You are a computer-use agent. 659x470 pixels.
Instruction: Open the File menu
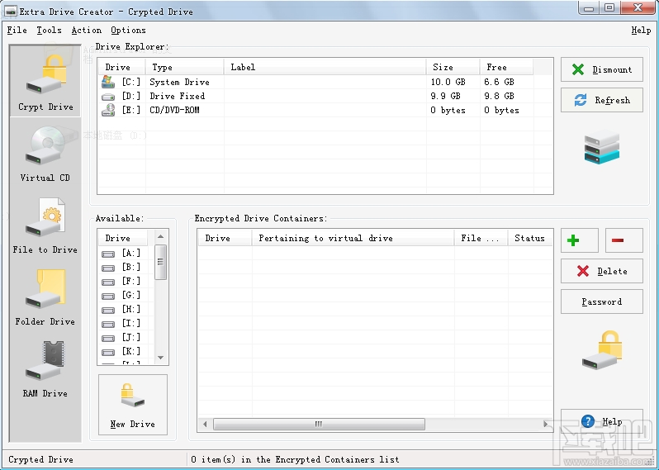[17, 31]
